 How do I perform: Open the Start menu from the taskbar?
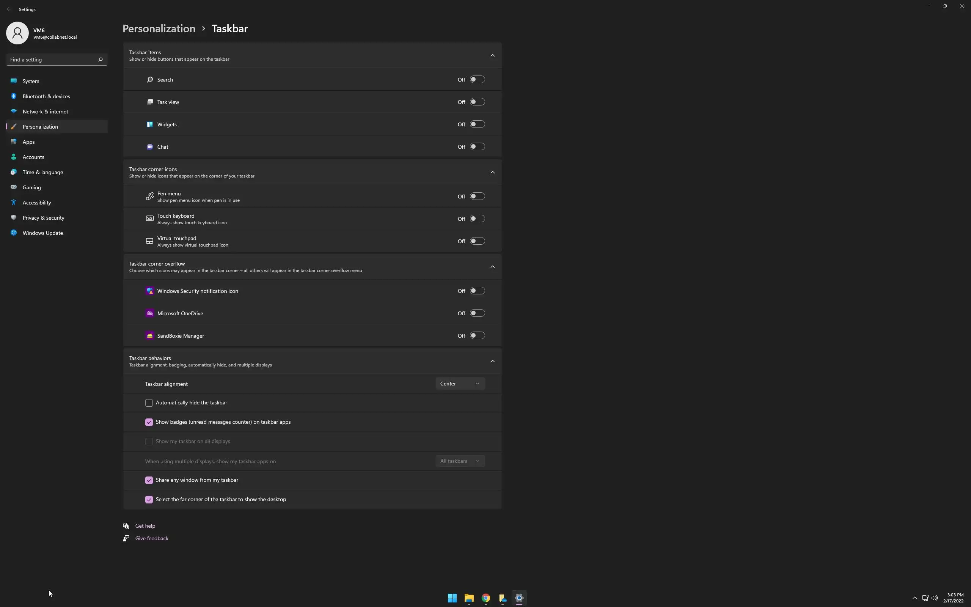coord(452,598)
